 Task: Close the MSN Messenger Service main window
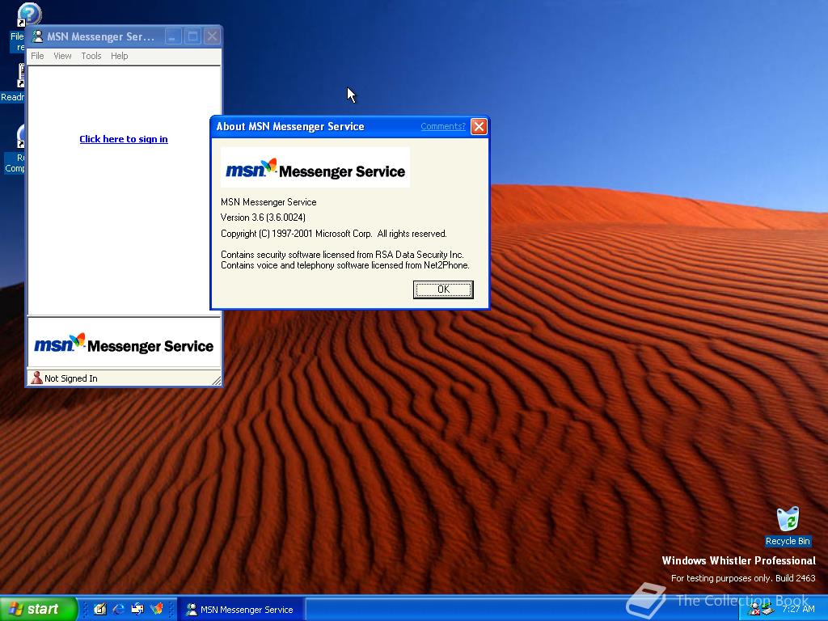tap(212, 36)
